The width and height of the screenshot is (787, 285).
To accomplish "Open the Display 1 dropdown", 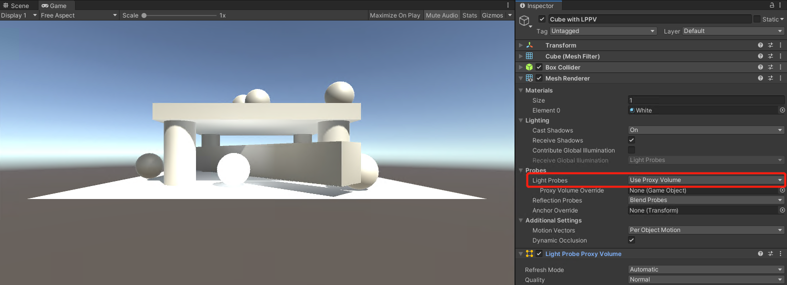I will tap(19, 15).
